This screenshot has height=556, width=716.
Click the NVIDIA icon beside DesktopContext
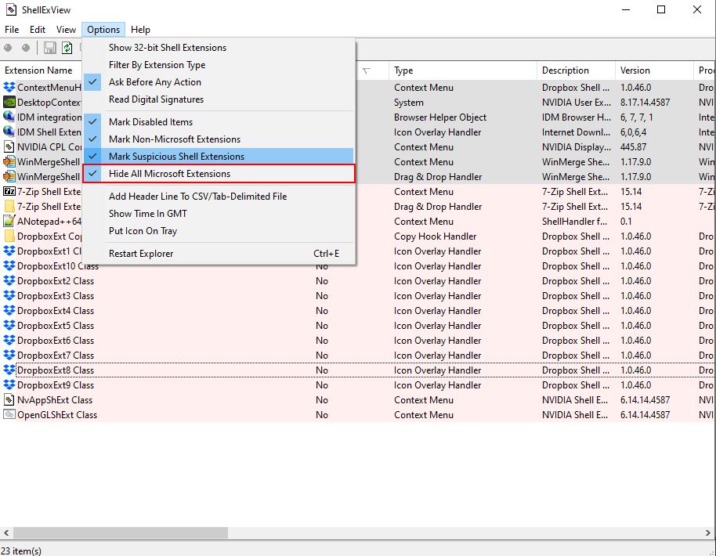(9, 103)
